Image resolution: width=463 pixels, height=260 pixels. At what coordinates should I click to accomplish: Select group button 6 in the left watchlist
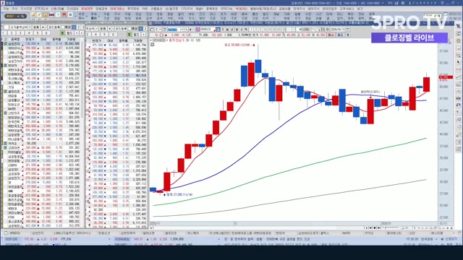tap(46, 33)
